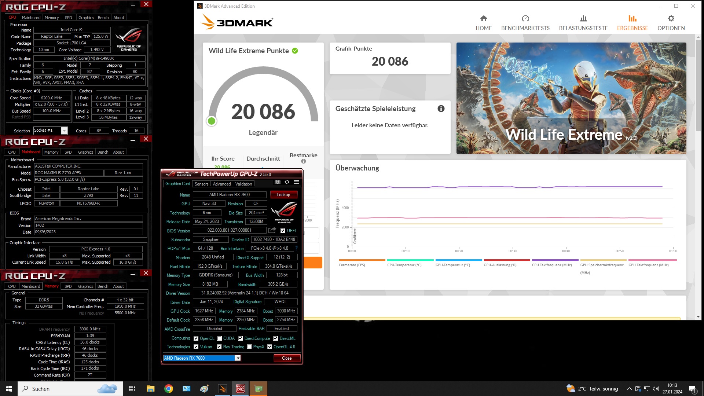The width and height of the screenshot is (704, 396).
Task: Open Task View on the taskbar
Action: pos(132,389)
